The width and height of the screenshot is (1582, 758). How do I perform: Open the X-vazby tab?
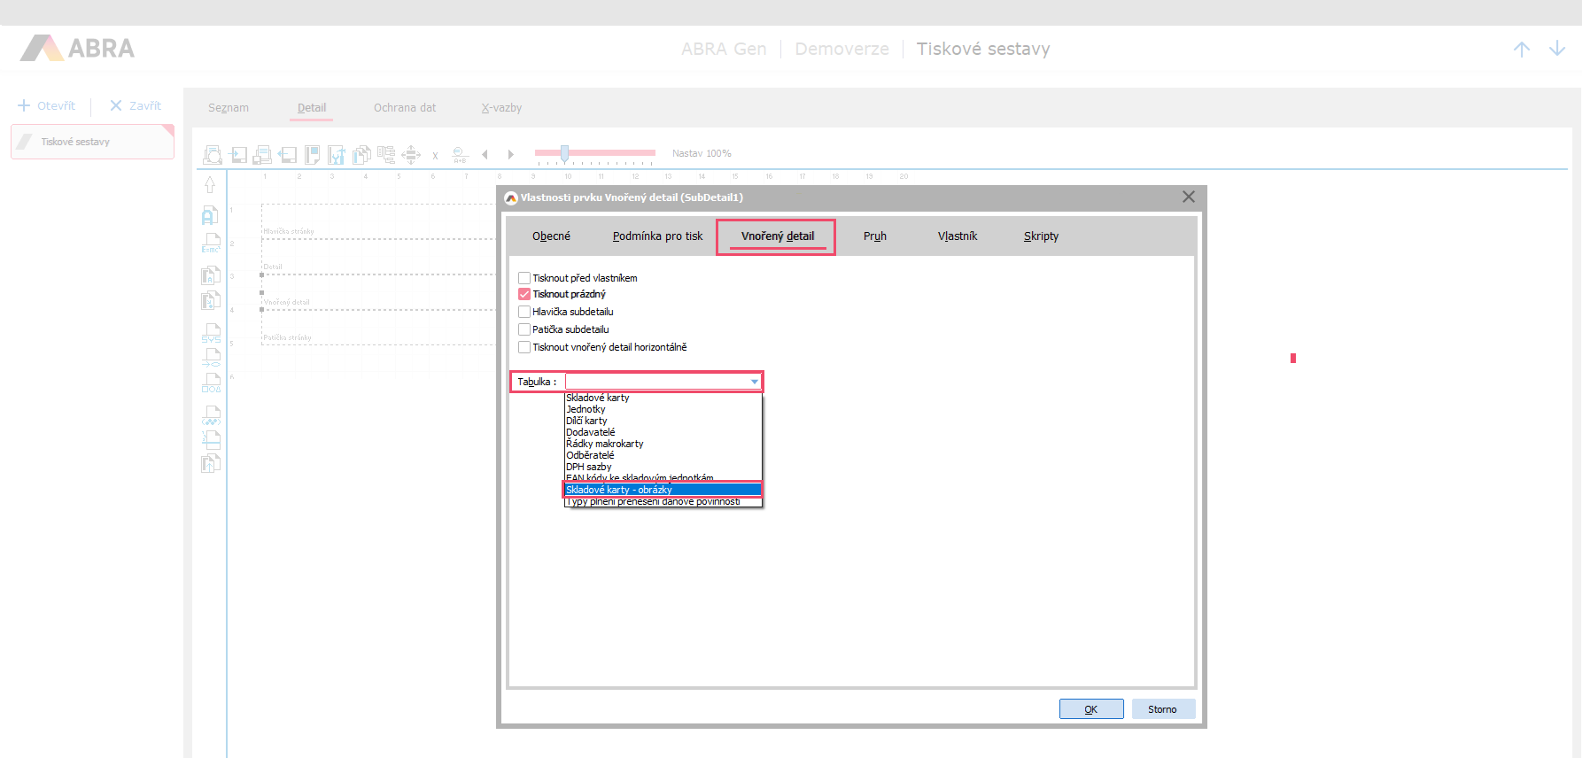click(x=501, y=108)
